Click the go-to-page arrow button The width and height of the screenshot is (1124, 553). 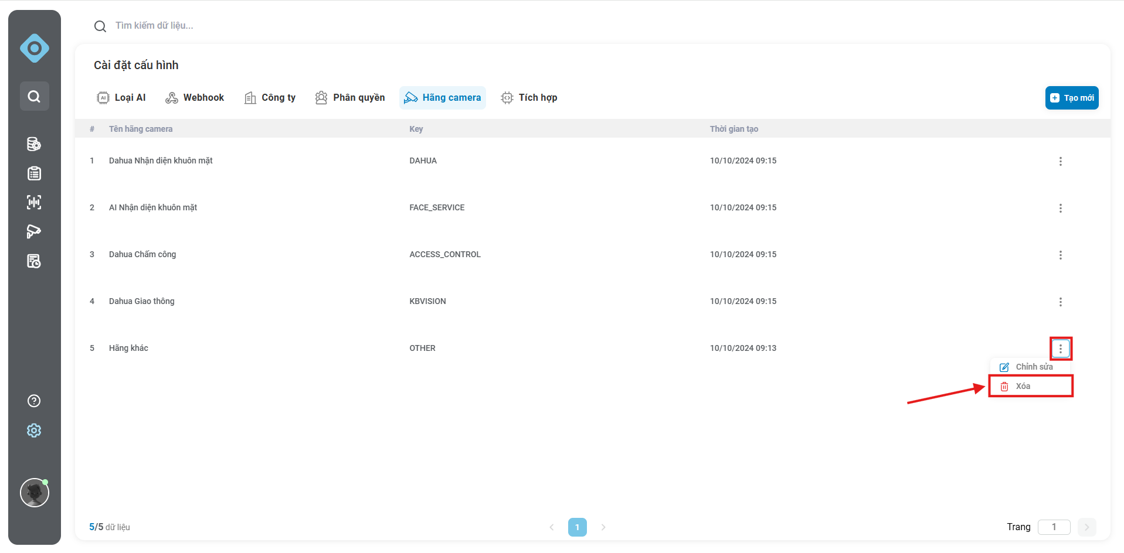tap(1086, 527)
